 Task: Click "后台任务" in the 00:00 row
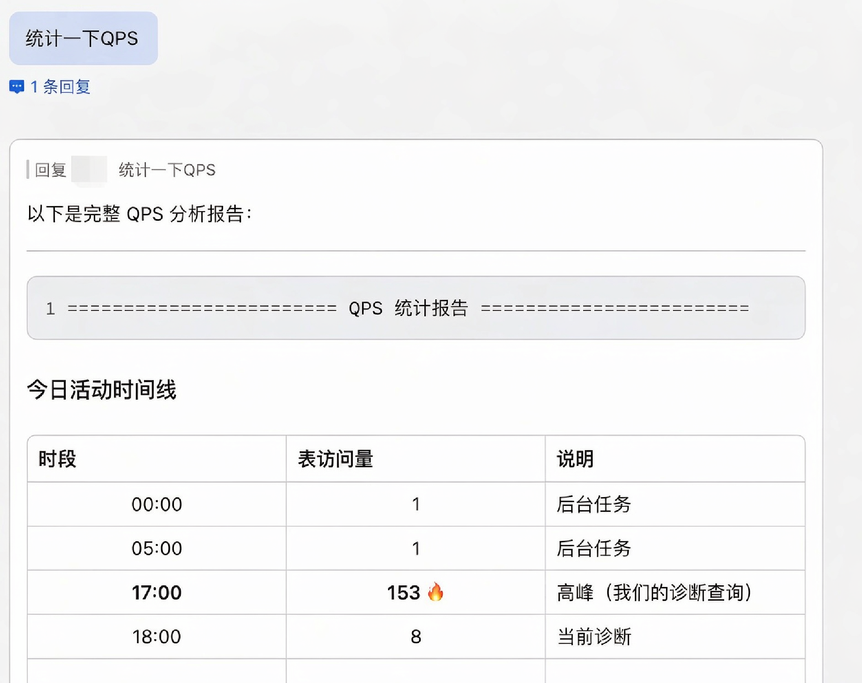(594, 504)
